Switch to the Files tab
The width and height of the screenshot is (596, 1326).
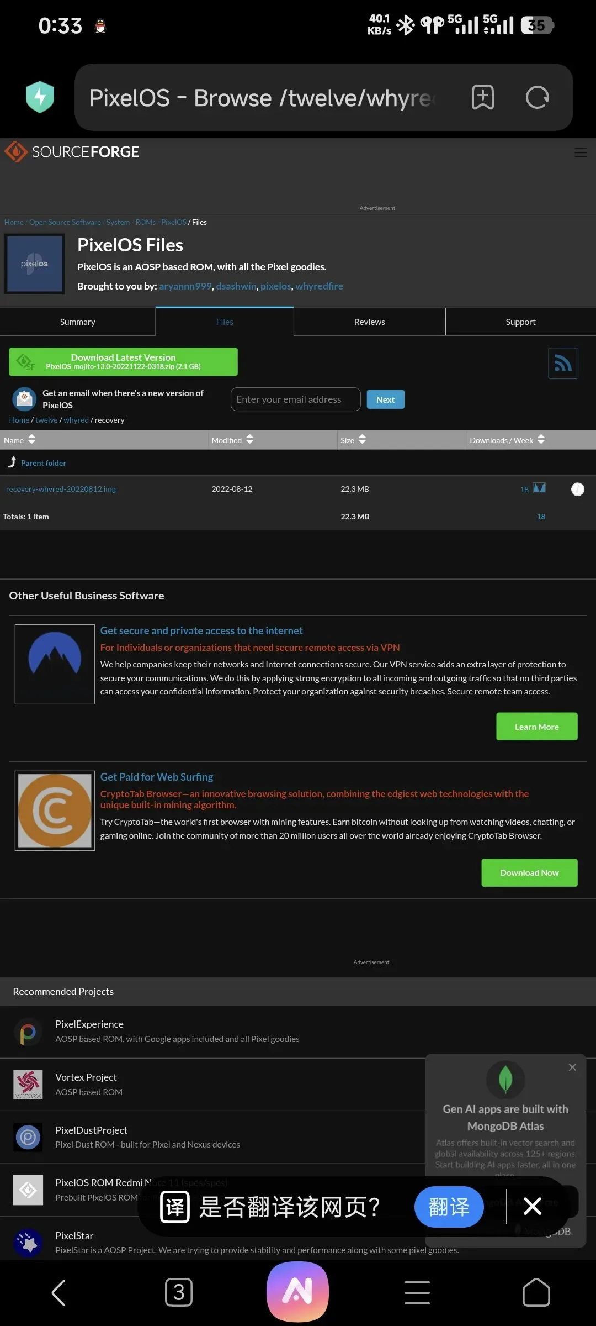point(225,322)
